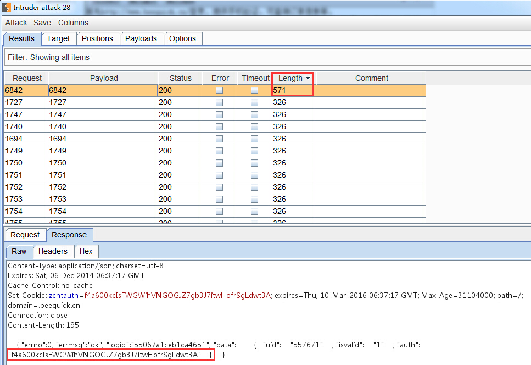531x365 pixels.
Task: Open the Response message tab
Action: pos(69,235)
